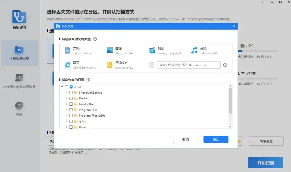Check the Users folder checkbox
Screen dimensions: 291x172
tap(71, 127)
